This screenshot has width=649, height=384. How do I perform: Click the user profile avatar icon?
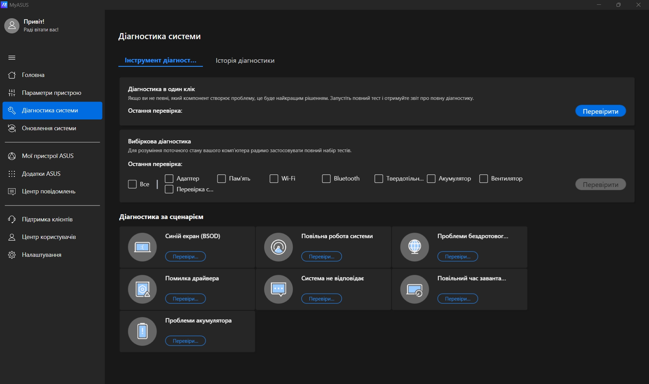click(12, 26)
